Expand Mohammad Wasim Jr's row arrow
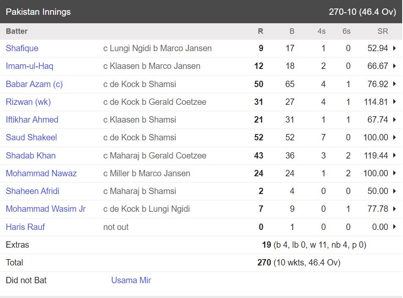This screenshot has width=403, height=298. click(x=395, y=209)
